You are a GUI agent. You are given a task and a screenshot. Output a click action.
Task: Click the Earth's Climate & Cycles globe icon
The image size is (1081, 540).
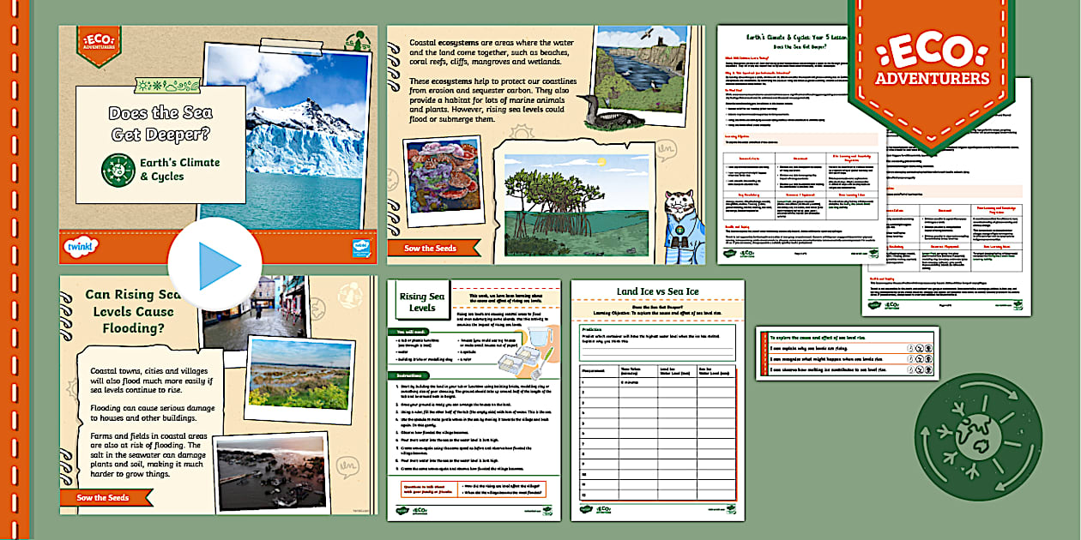coord(118,170)
